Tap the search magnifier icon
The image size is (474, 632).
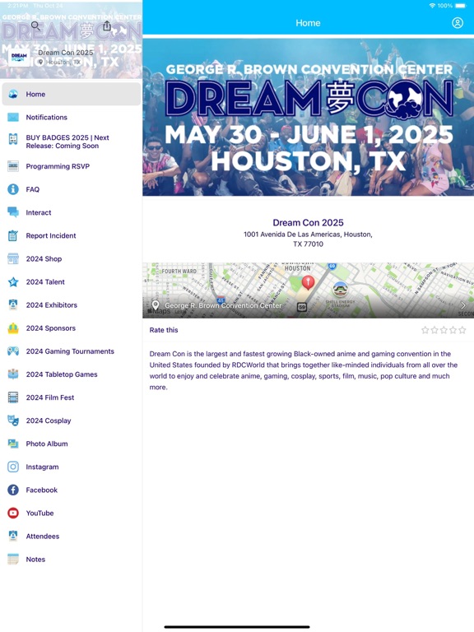[x=35, y=26]
